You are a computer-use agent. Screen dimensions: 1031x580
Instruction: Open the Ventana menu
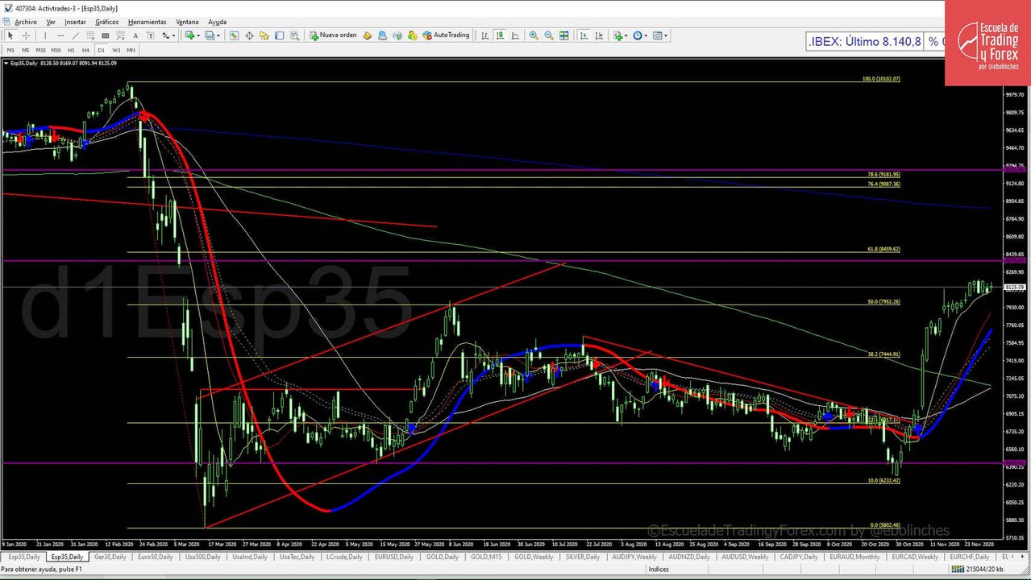pyautogui.click(x=187, y=22)
